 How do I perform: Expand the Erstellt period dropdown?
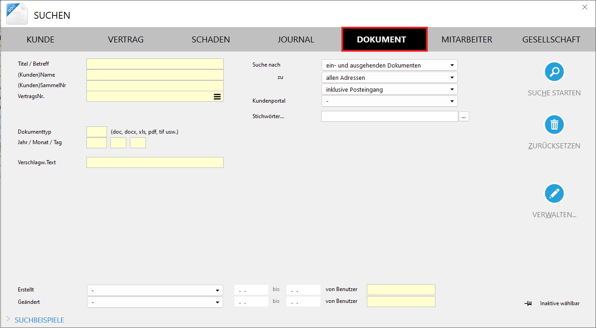click(x=155, y=291)
